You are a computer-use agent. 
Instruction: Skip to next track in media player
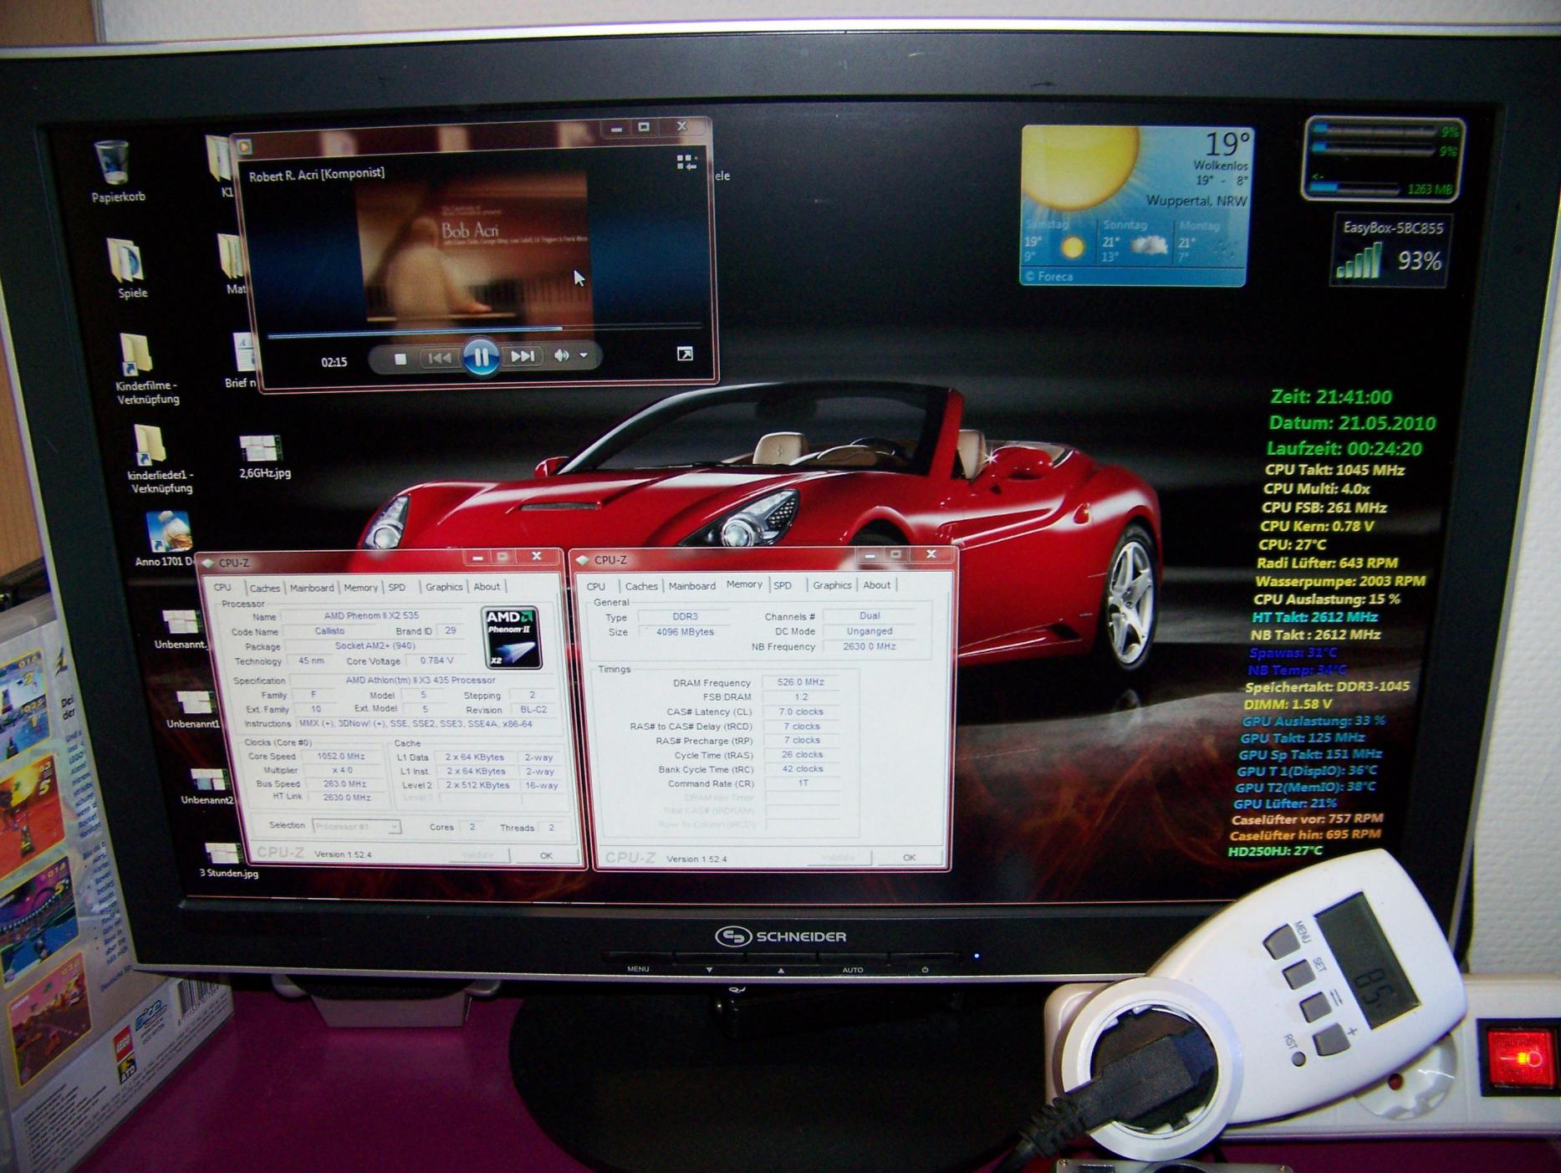coord(523,357)
